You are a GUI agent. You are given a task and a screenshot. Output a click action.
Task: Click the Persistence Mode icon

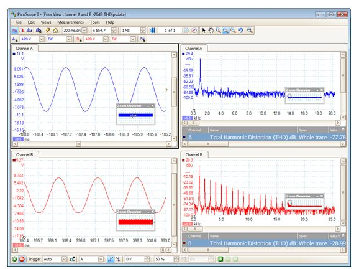(22, 31)
